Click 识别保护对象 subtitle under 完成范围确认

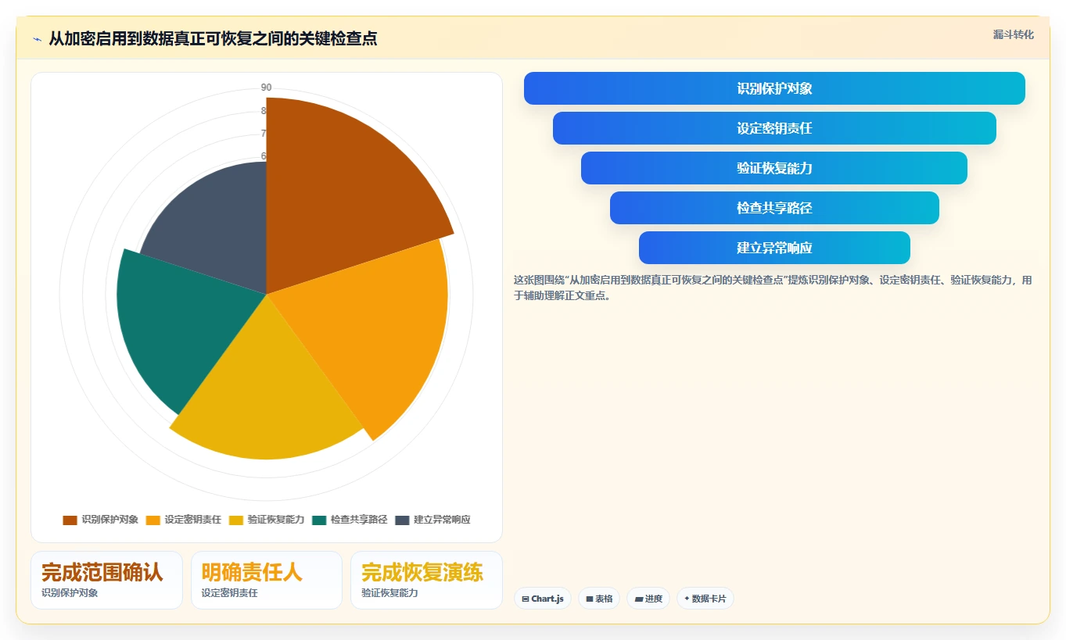[x=70, y=593]
